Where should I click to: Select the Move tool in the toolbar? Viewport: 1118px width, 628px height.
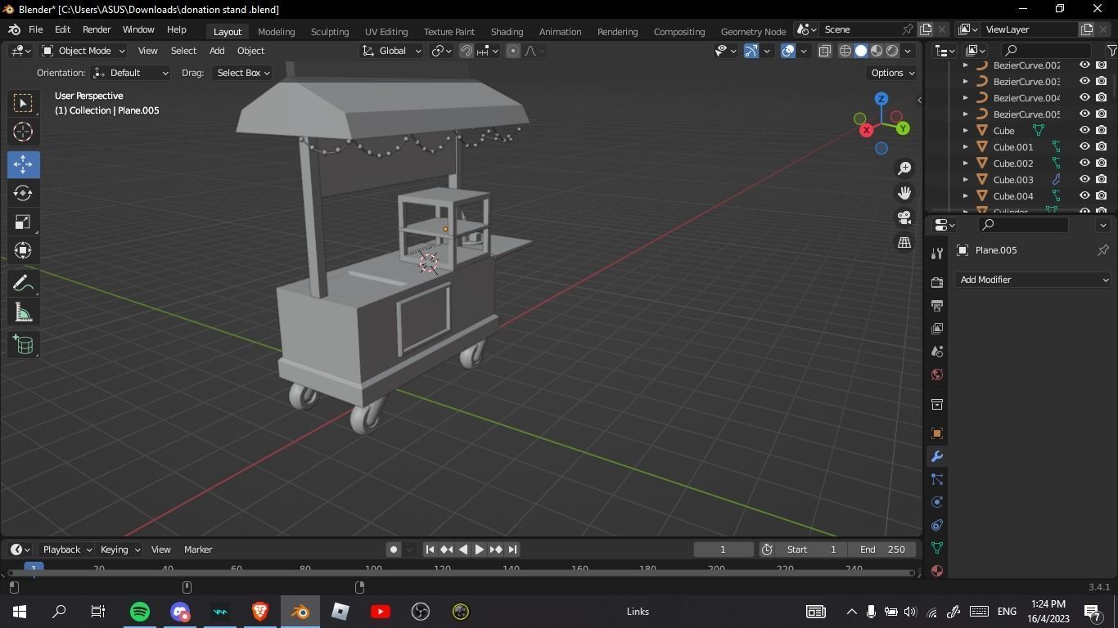(22, 164)
